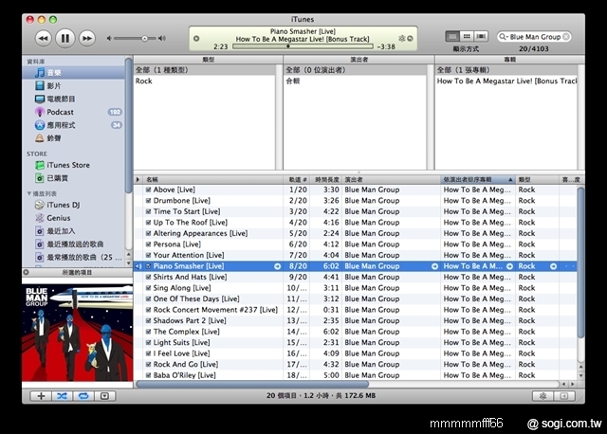This screenshot has width=607, height=434.
Task: Add a new playlist with plus button
Action: (41, 395)
